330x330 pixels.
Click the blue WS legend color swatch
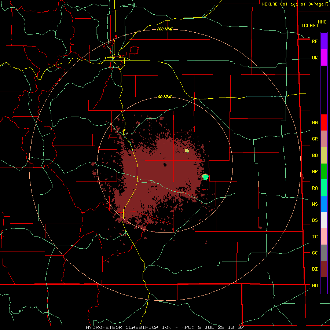(324, 204)
